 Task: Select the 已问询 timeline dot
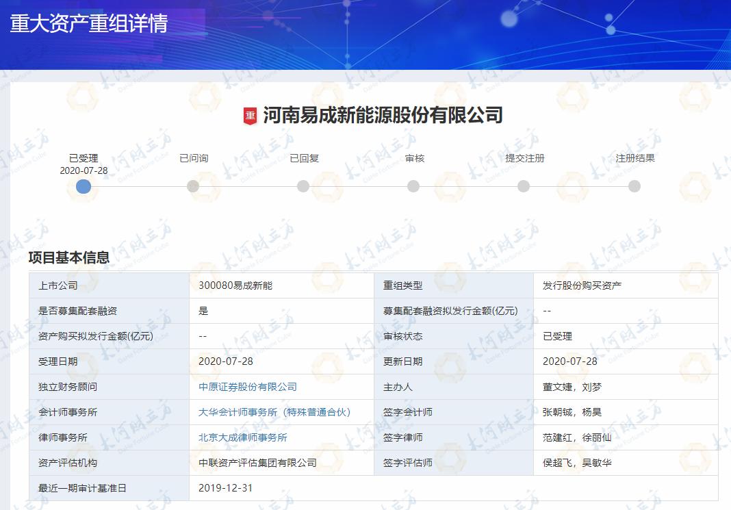pyautogui.click(x=193, y=186)
